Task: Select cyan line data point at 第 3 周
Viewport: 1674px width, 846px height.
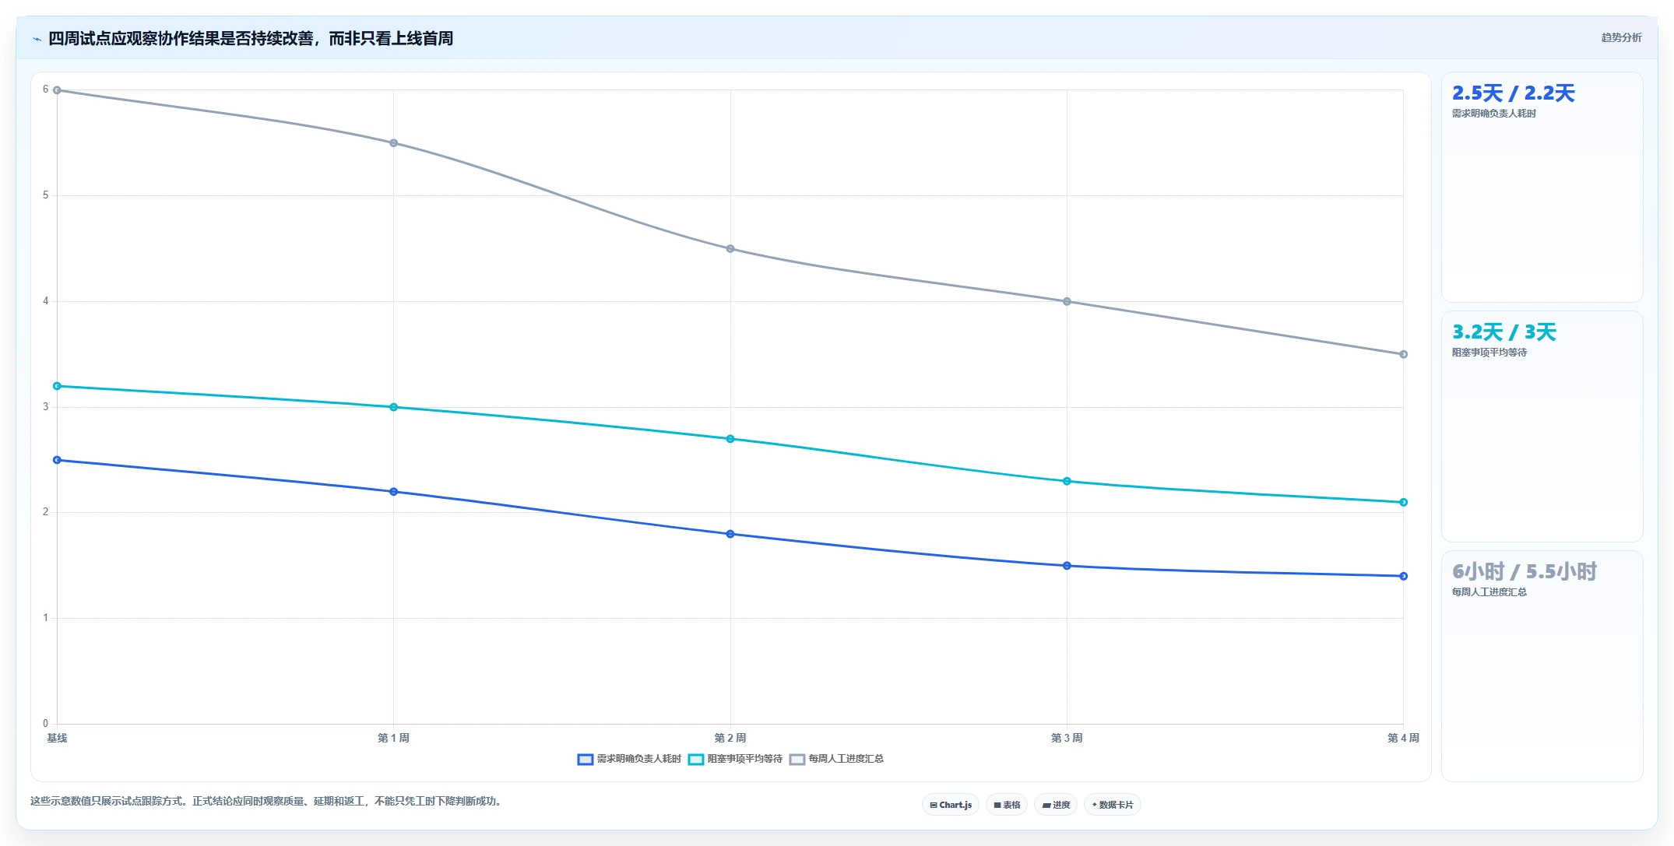Action: click(1067, 481)
